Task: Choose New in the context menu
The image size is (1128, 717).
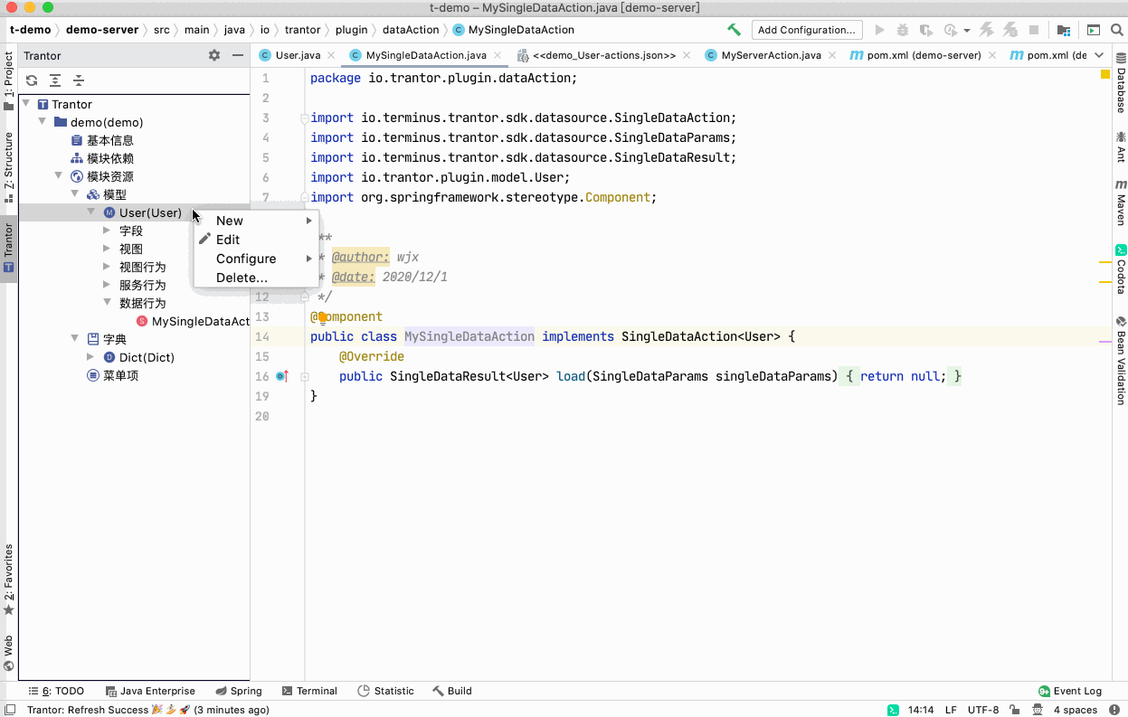Action: tap(257, 221)
